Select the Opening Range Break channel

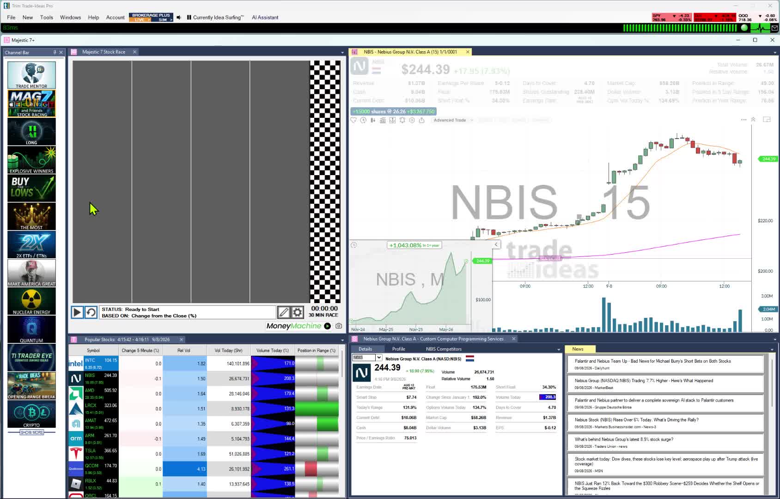(x=31, y=386)
